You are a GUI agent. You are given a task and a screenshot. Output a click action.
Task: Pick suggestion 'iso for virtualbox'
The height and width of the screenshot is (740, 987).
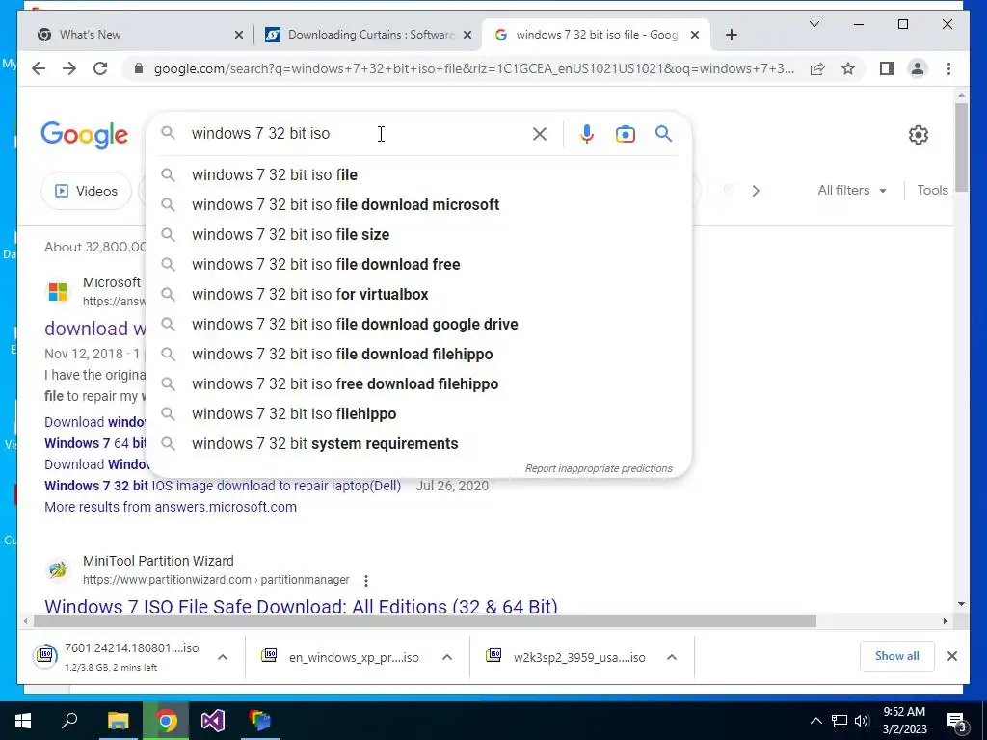[x=418, y=295]
